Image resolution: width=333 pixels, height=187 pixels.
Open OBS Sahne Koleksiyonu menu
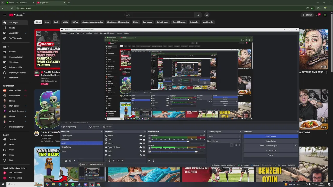click(107, 33)
